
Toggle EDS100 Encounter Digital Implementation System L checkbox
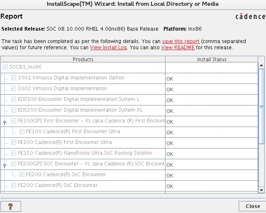click(14, 99)
